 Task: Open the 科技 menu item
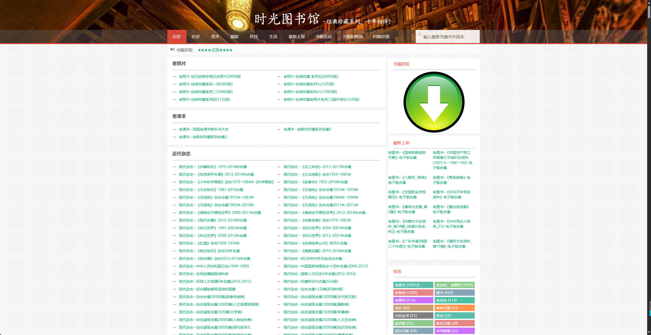point(254,36)
